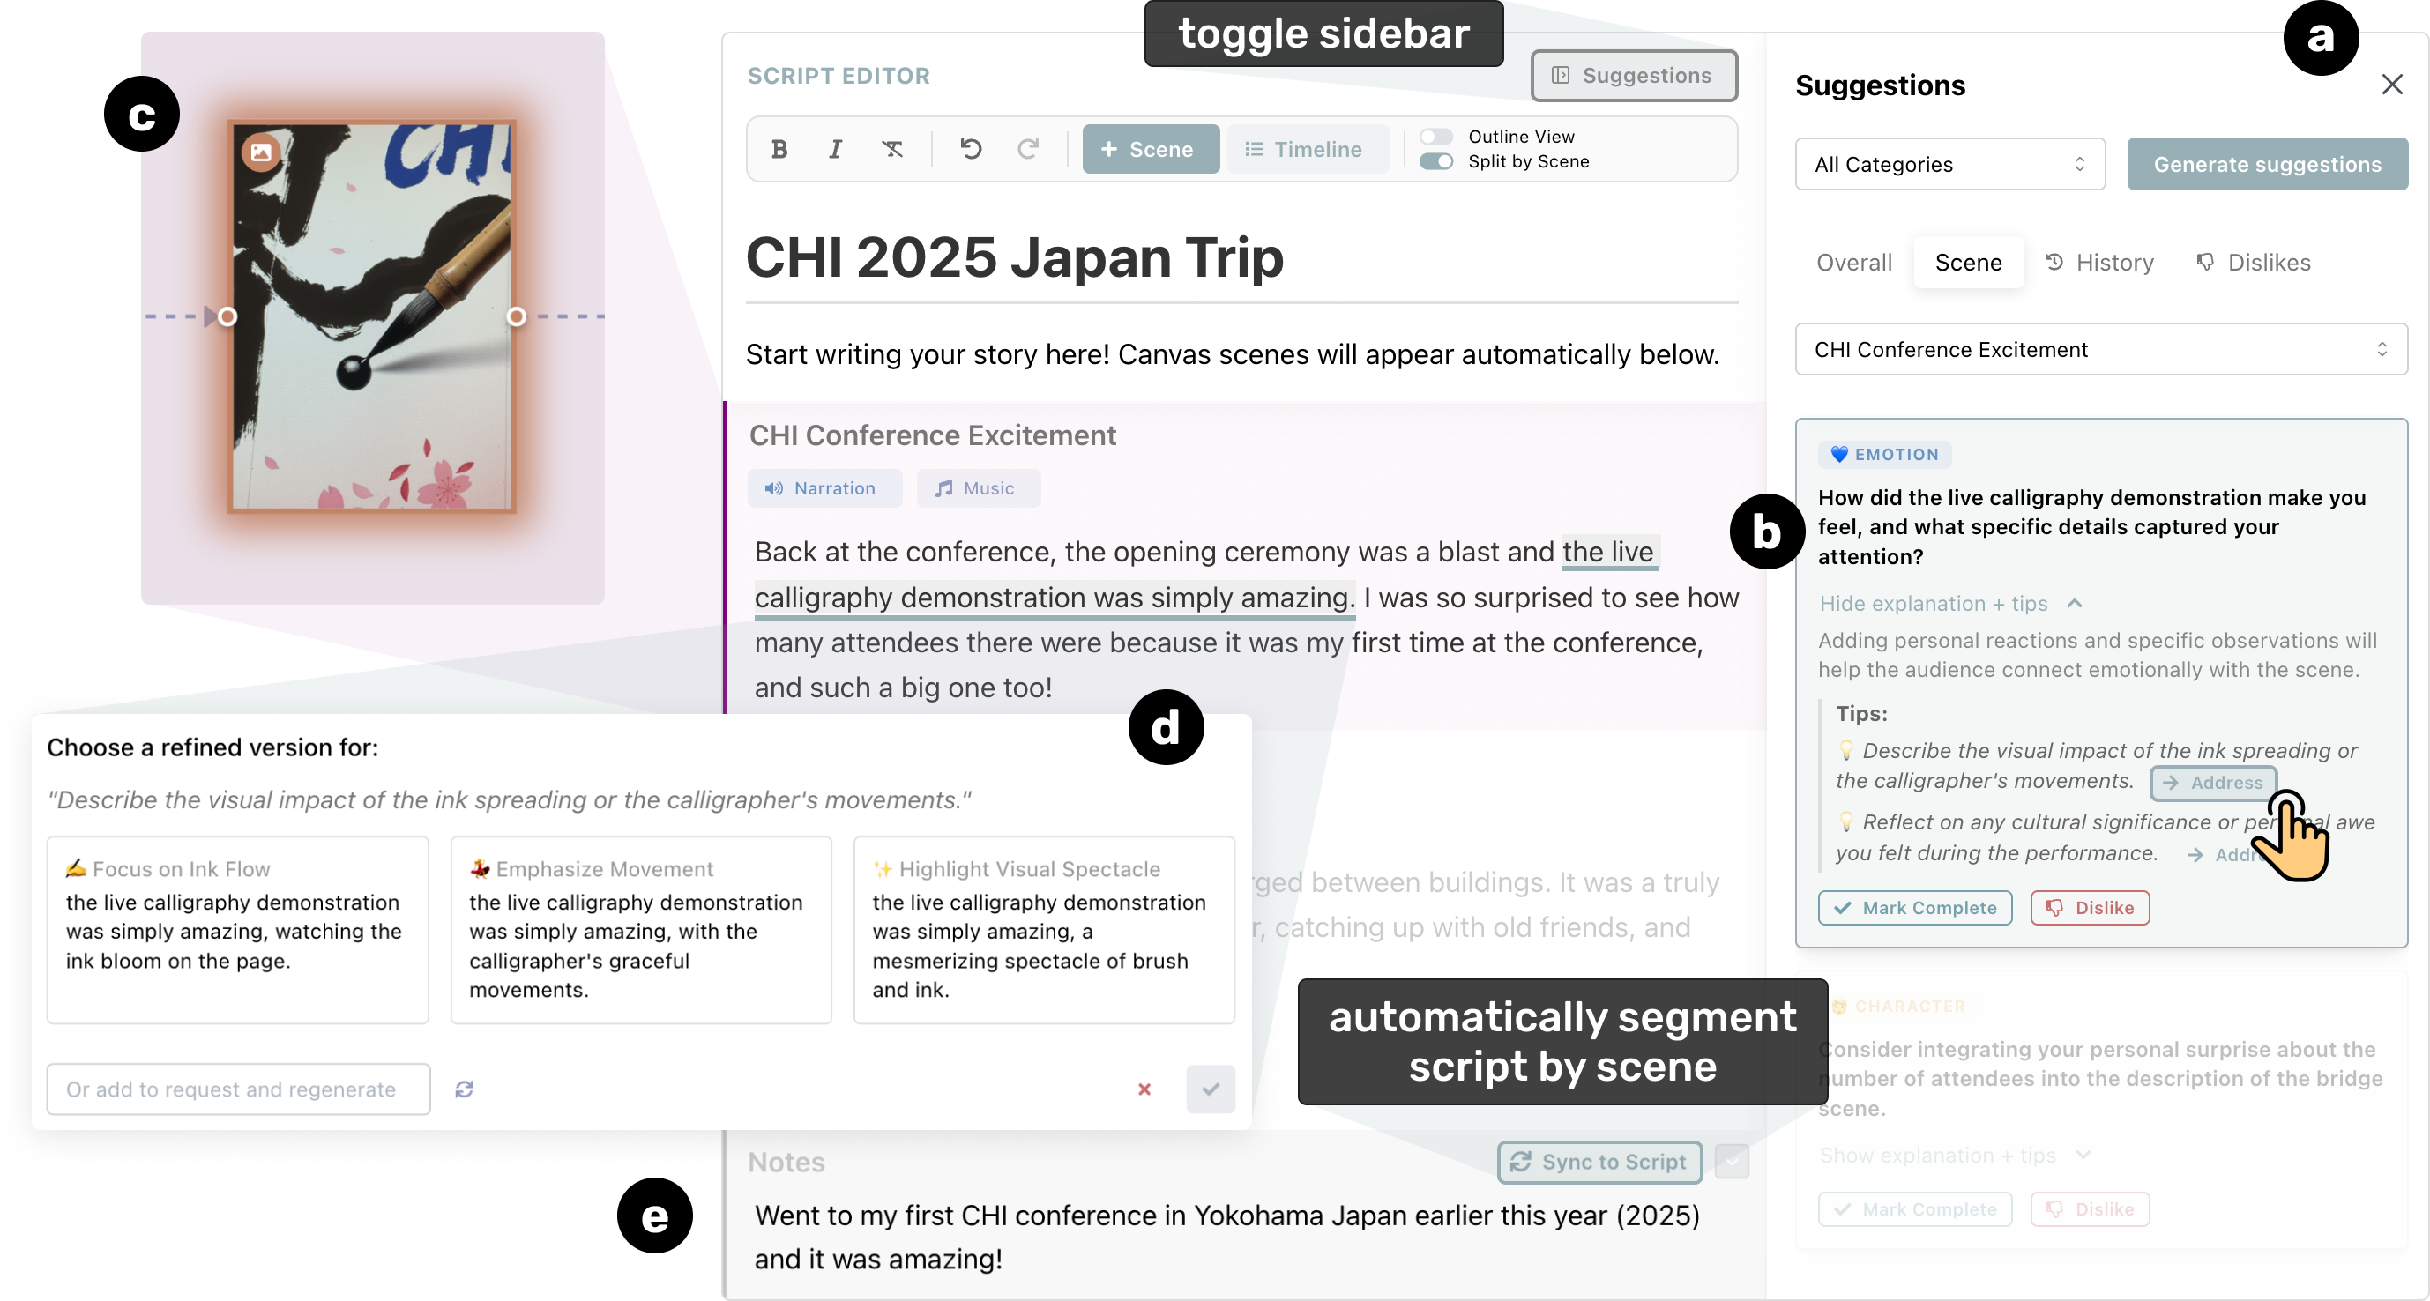Viewport: 2430px width, 1301px height.
Task: Open CHI Conference Excitement scene dropdown
Action: pyautogui.click(x=2100, y=350)
